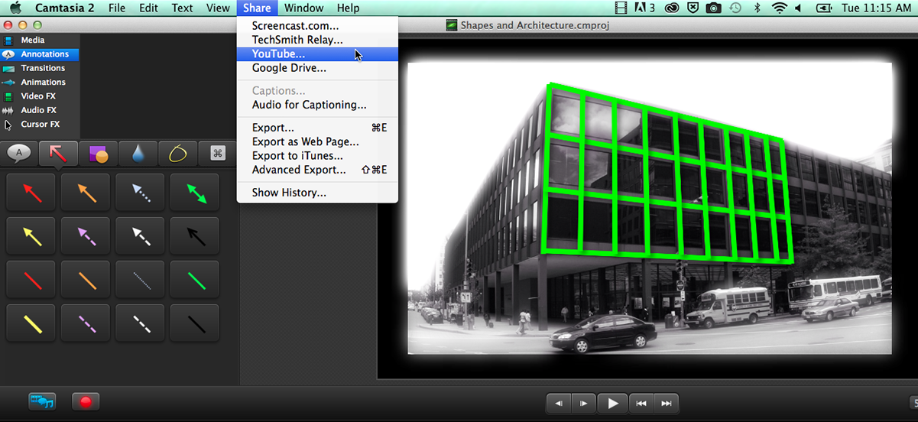The image size is (918, 422).
Task: Open the Window menu in the menu bar
Action: coord(303,8)
